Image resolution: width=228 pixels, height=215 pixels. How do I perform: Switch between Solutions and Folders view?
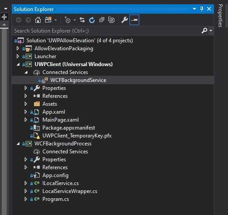click(x=48, y=20)
